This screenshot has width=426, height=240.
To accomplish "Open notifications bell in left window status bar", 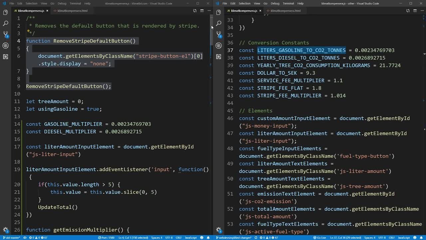I will (209, 238).
